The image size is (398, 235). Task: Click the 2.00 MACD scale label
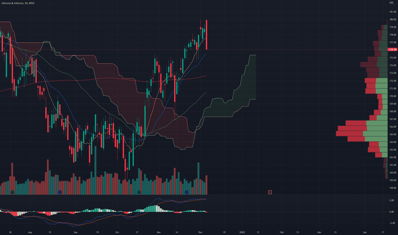coord(392,200)
